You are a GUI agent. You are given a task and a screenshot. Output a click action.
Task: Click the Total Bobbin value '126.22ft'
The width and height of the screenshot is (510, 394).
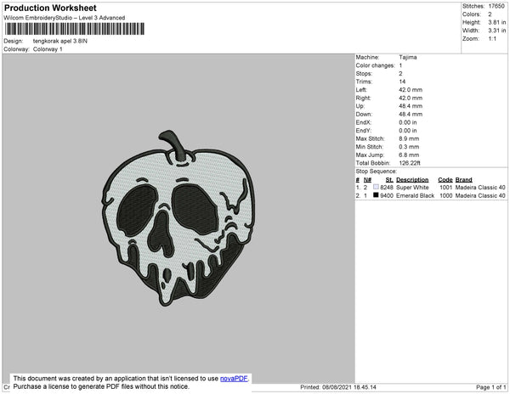pos(410,163)
